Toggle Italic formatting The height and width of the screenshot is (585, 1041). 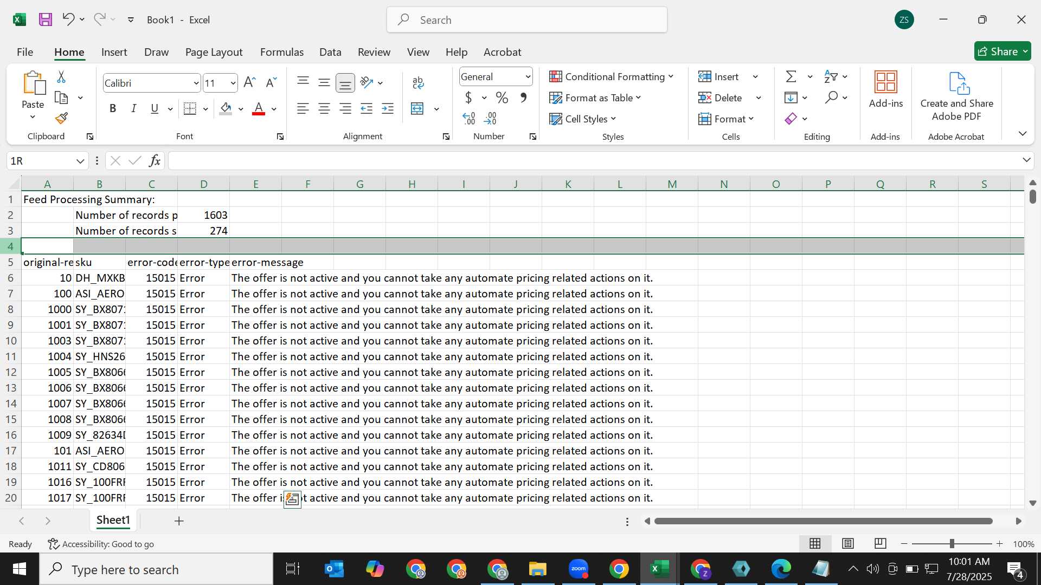click(133, 108)
